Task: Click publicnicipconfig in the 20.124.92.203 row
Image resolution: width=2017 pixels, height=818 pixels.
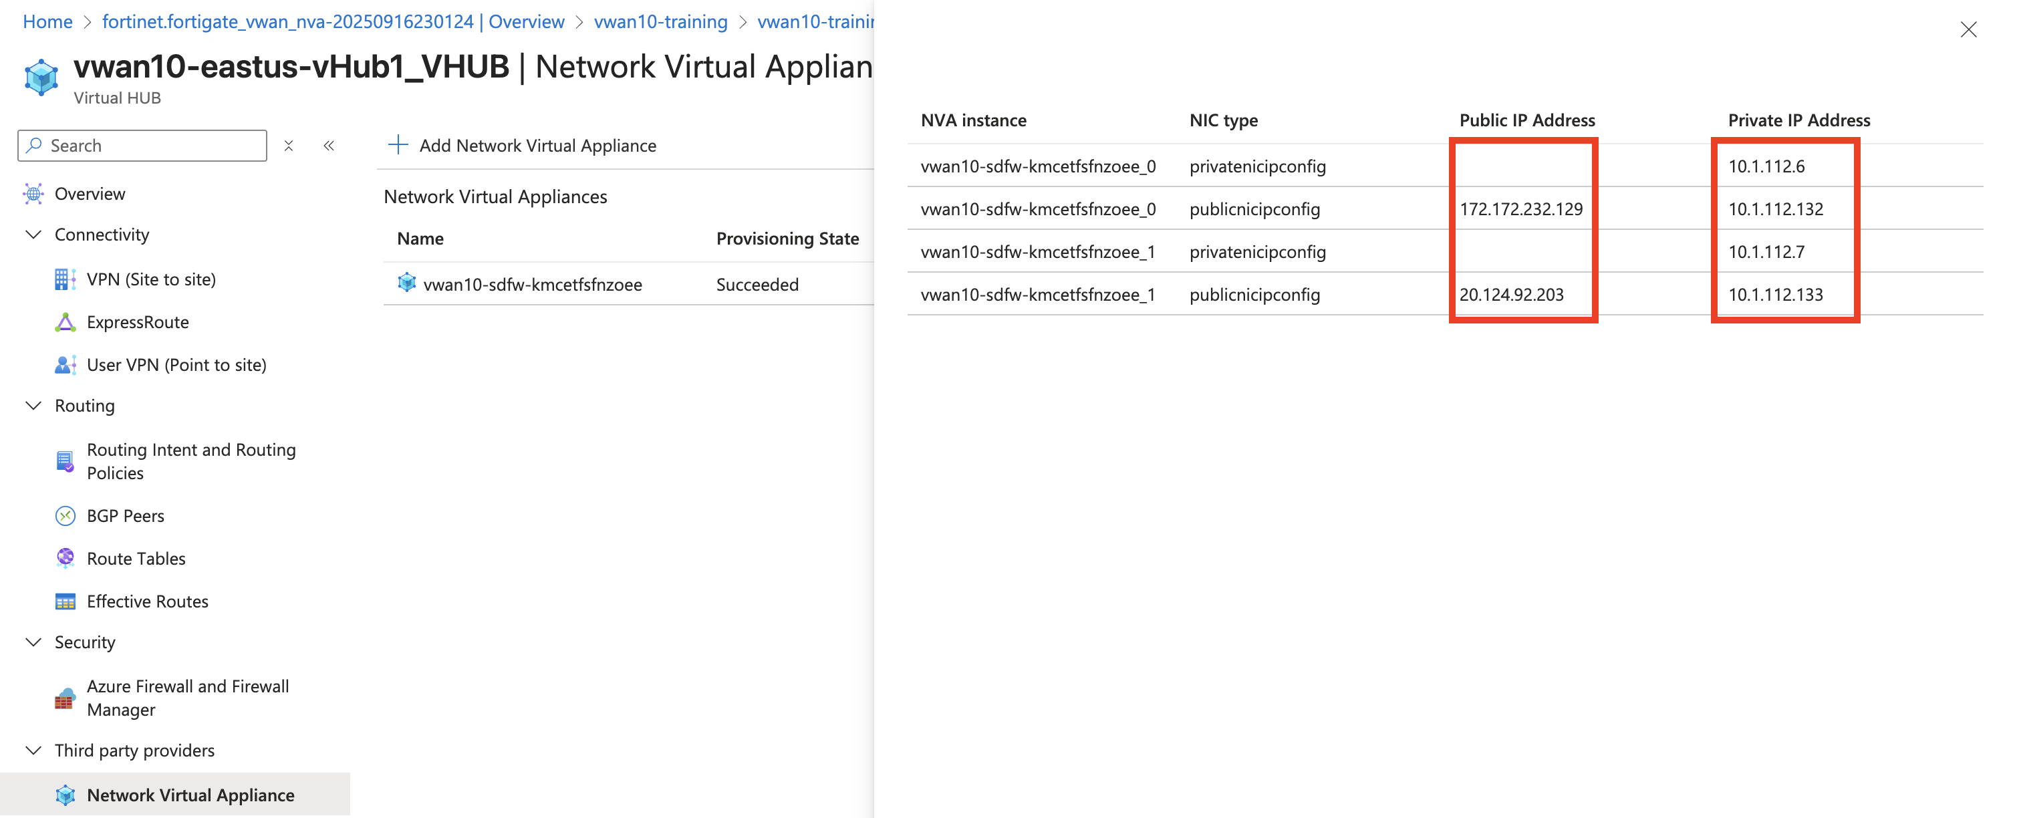Action: pyautogui.click(x=1254, y=294)
